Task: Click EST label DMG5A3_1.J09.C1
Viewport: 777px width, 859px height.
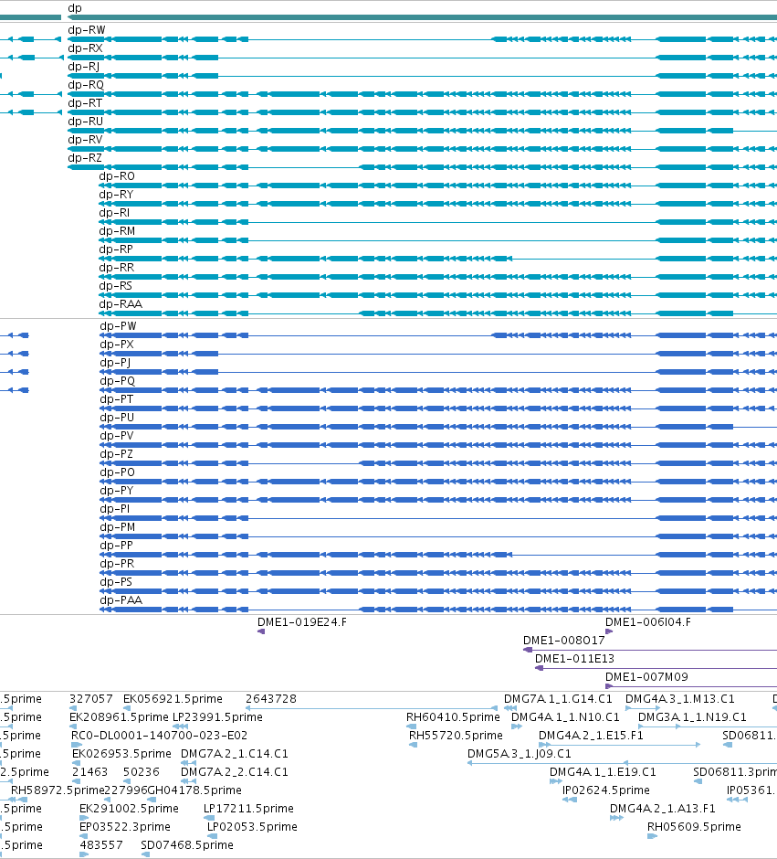Action: tap(520, 753)
